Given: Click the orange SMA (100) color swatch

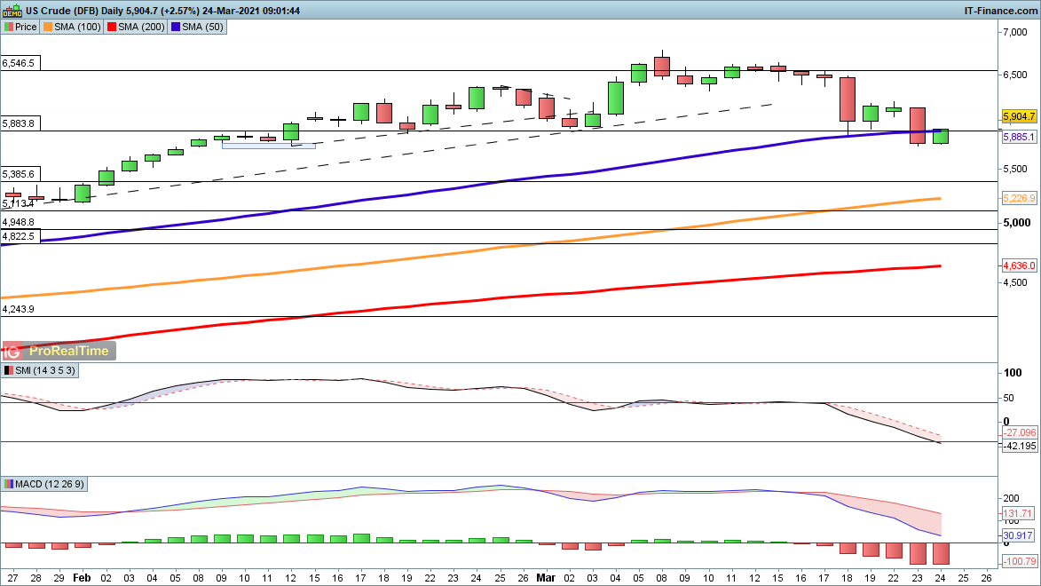Looking at the screenshot, I should 49,28.
